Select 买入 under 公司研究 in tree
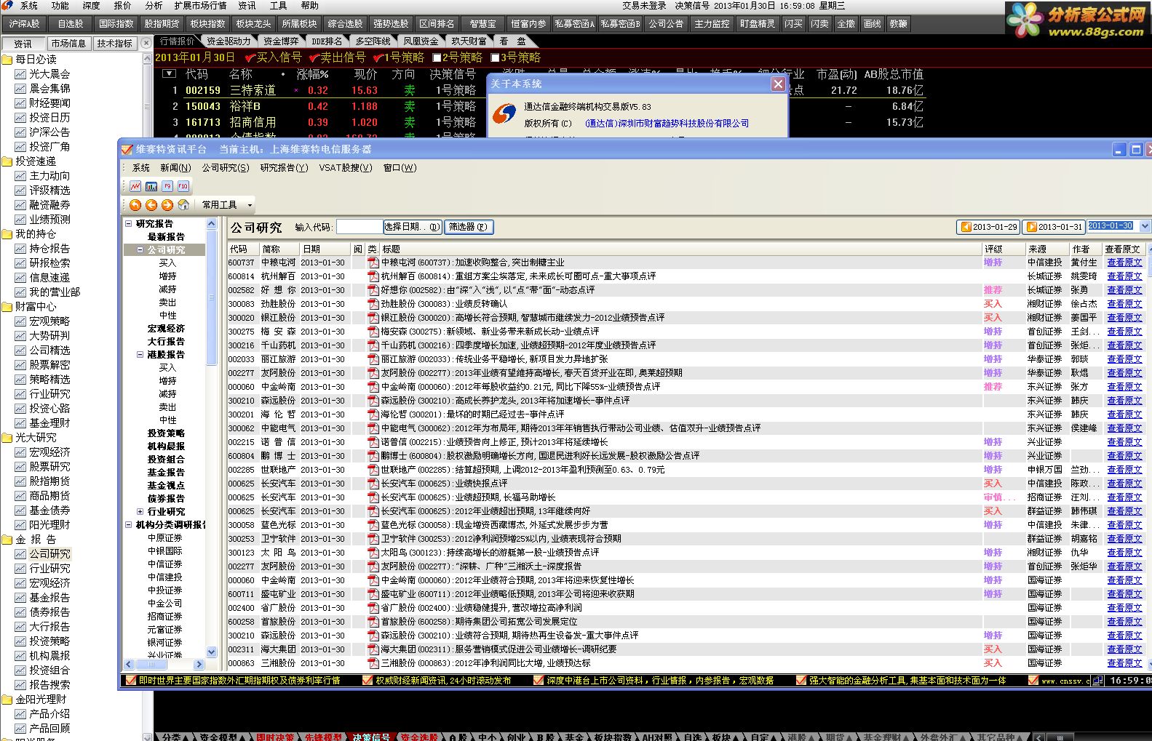The width and height of the screenshot is (1152, 741). [x=167, y=263]
